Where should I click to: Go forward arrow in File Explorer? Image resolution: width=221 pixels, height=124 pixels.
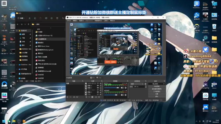pos(22,24)
